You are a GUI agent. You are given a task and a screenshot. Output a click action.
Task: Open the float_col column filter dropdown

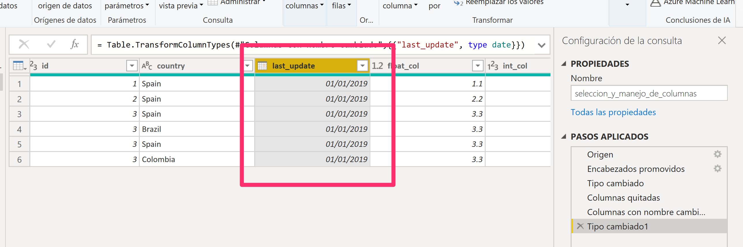point(478,66)
